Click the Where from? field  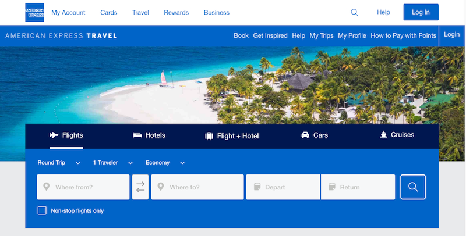83,187
